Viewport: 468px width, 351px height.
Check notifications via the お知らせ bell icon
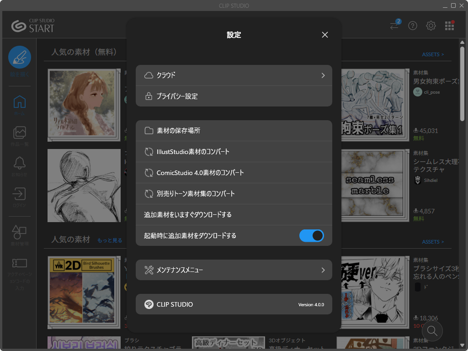[19, 163]
